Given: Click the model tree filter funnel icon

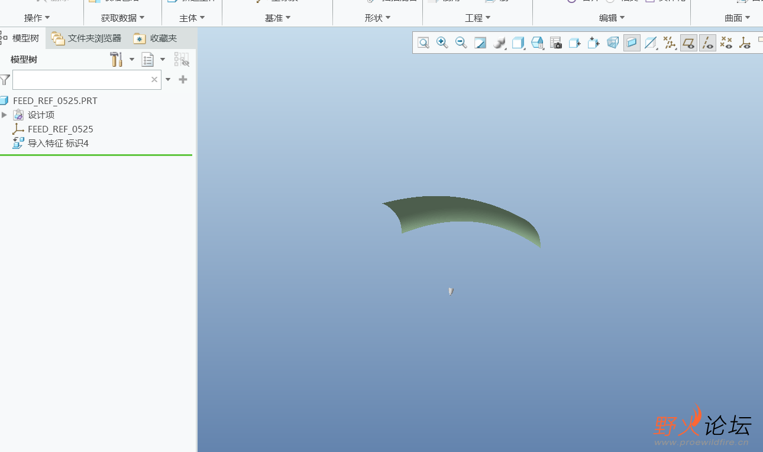Looking at the screenshot, I should click(x=5, y=79).
